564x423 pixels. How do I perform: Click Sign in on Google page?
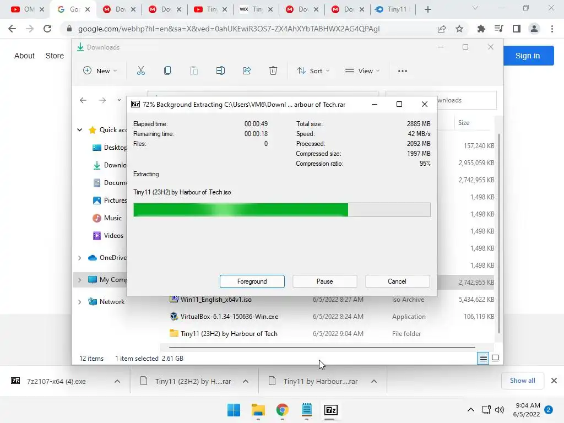tap(528, 56)
